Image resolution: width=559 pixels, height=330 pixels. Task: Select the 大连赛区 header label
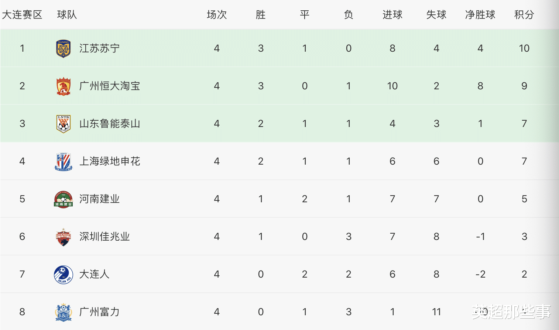(22, 15)
